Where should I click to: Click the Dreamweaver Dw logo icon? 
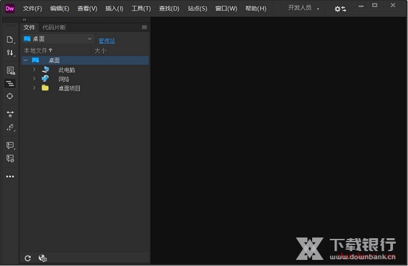pos(10,9)
